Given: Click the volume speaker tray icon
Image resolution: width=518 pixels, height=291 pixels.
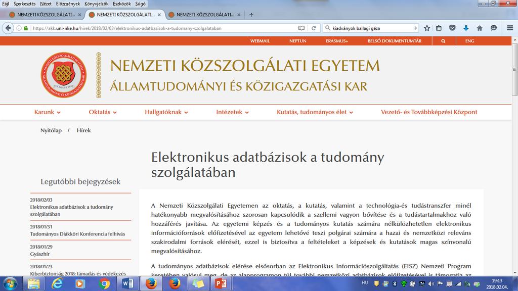Looking at the screenshot, I should coord(431,284).
